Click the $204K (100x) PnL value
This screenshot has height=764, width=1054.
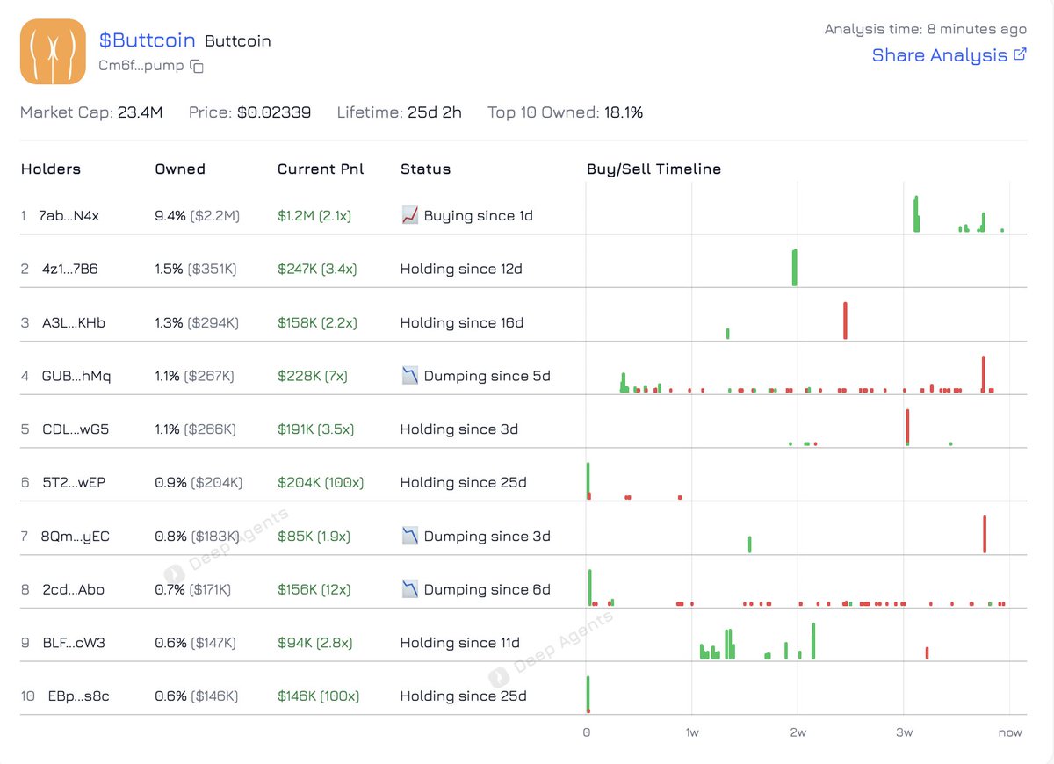tap(321, 483)
